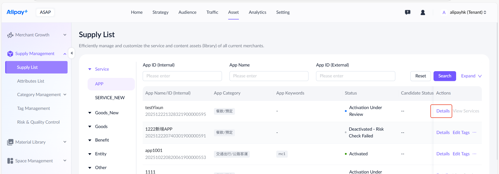Click the App Name input field

(269, 76)
